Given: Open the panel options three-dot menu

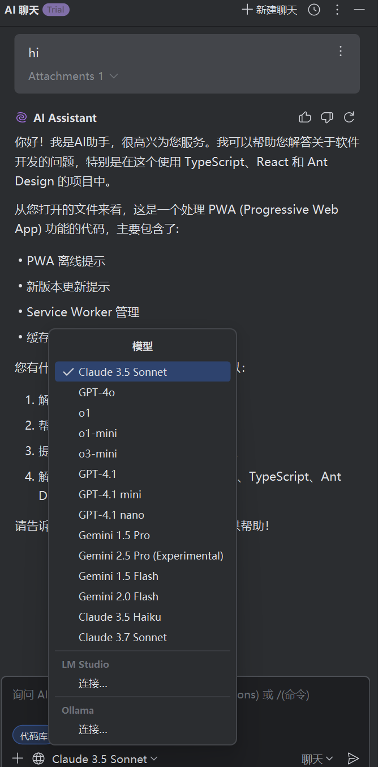Looking at the screenshot, I should (x=337, y=10).
